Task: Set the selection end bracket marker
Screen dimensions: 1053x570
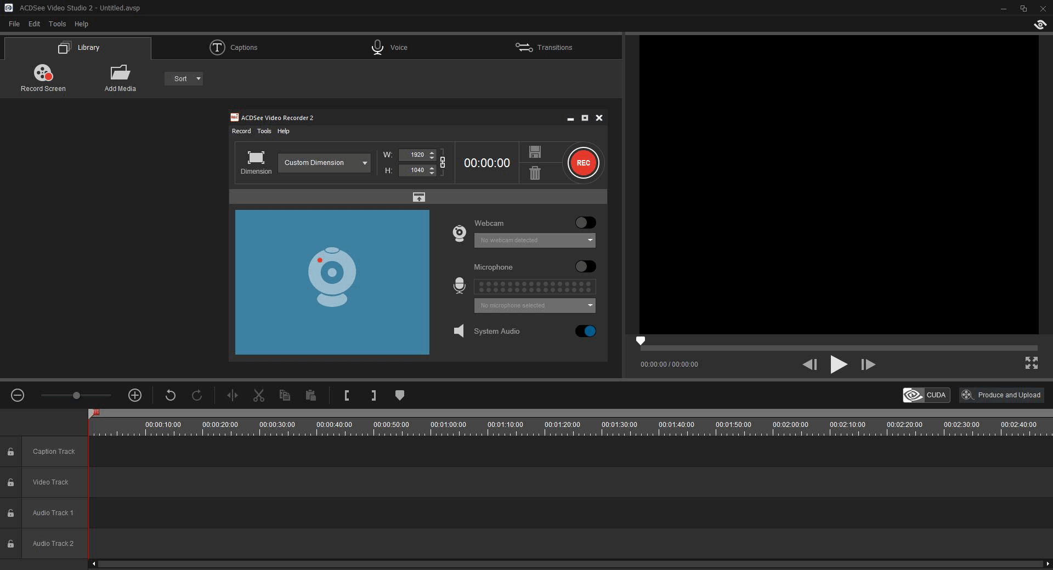Action: point(373,395)
